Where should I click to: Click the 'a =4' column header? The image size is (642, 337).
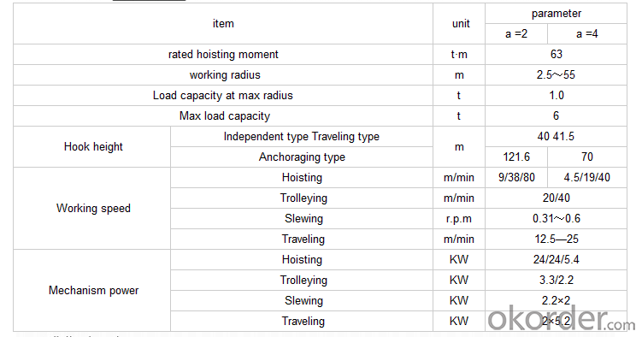point(587,33)
